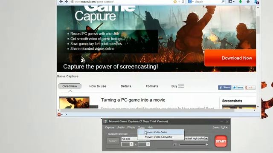Open the bookmarks menu button

pos(231,2)
